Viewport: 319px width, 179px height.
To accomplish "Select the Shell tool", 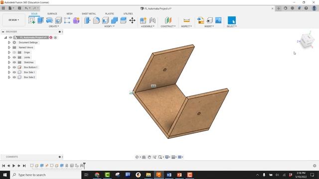I will pyautogui.click(x=105, y=20).
